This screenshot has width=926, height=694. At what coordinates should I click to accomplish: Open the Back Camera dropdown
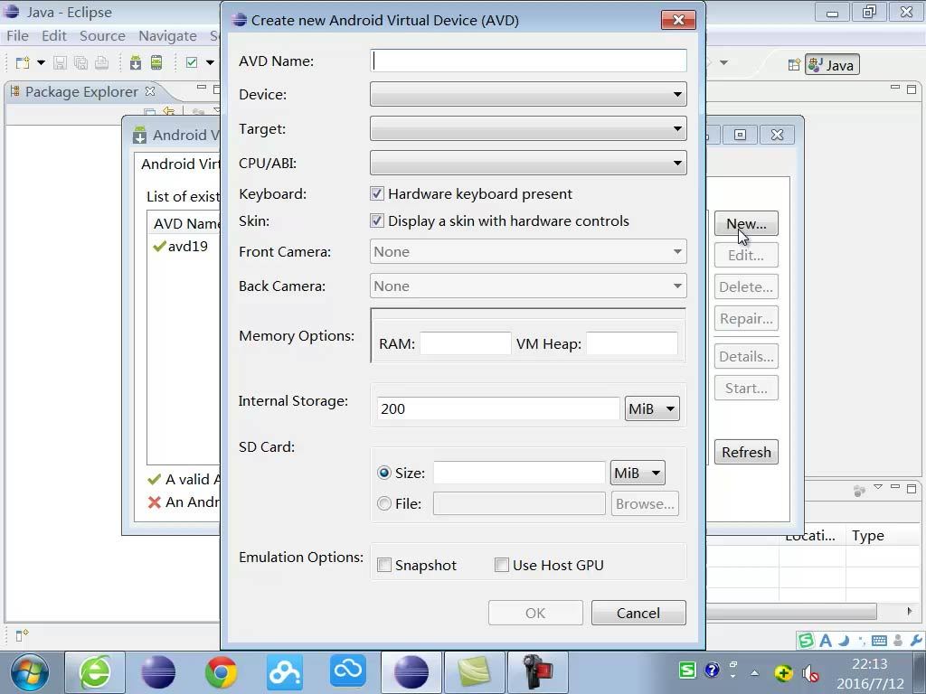coord(528,286)
